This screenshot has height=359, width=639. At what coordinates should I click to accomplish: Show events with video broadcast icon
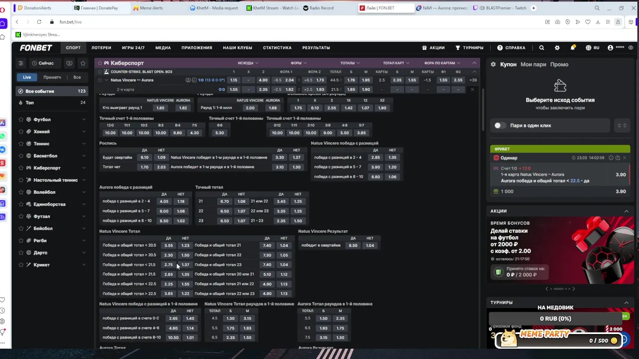pos(69,63)
